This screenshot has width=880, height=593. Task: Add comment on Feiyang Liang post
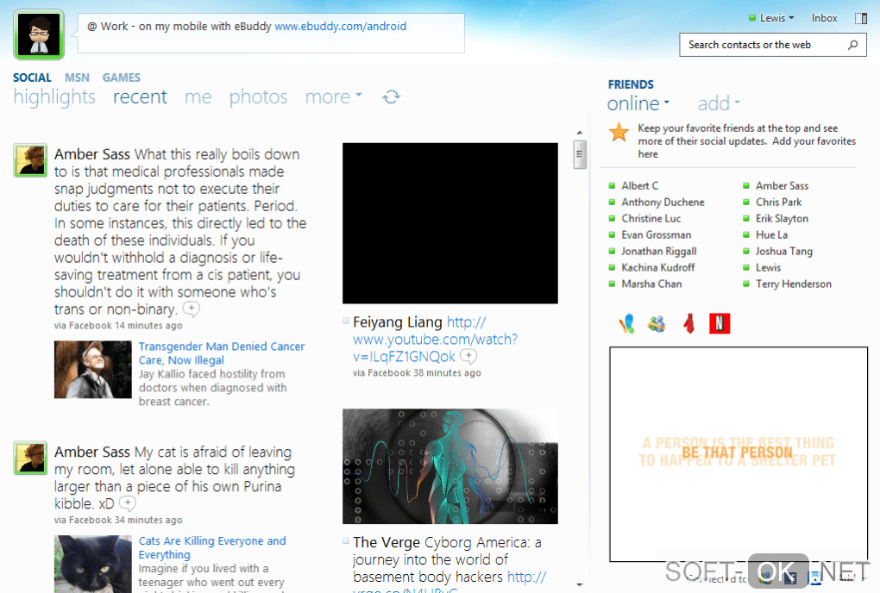click(x=468, y=356)
